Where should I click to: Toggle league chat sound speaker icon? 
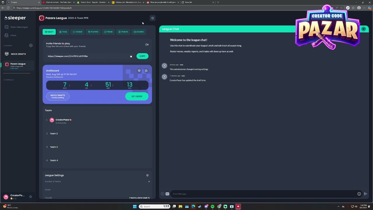pyautogui.click(x=363, y=29)
